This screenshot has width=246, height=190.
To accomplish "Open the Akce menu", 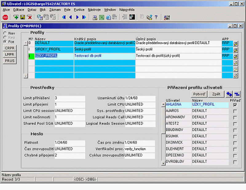I will 6,10.
